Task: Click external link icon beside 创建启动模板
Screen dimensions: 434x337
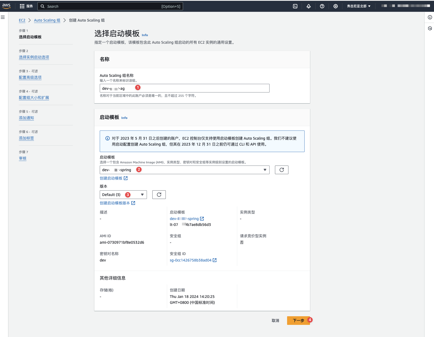Action: click(126, 178)
